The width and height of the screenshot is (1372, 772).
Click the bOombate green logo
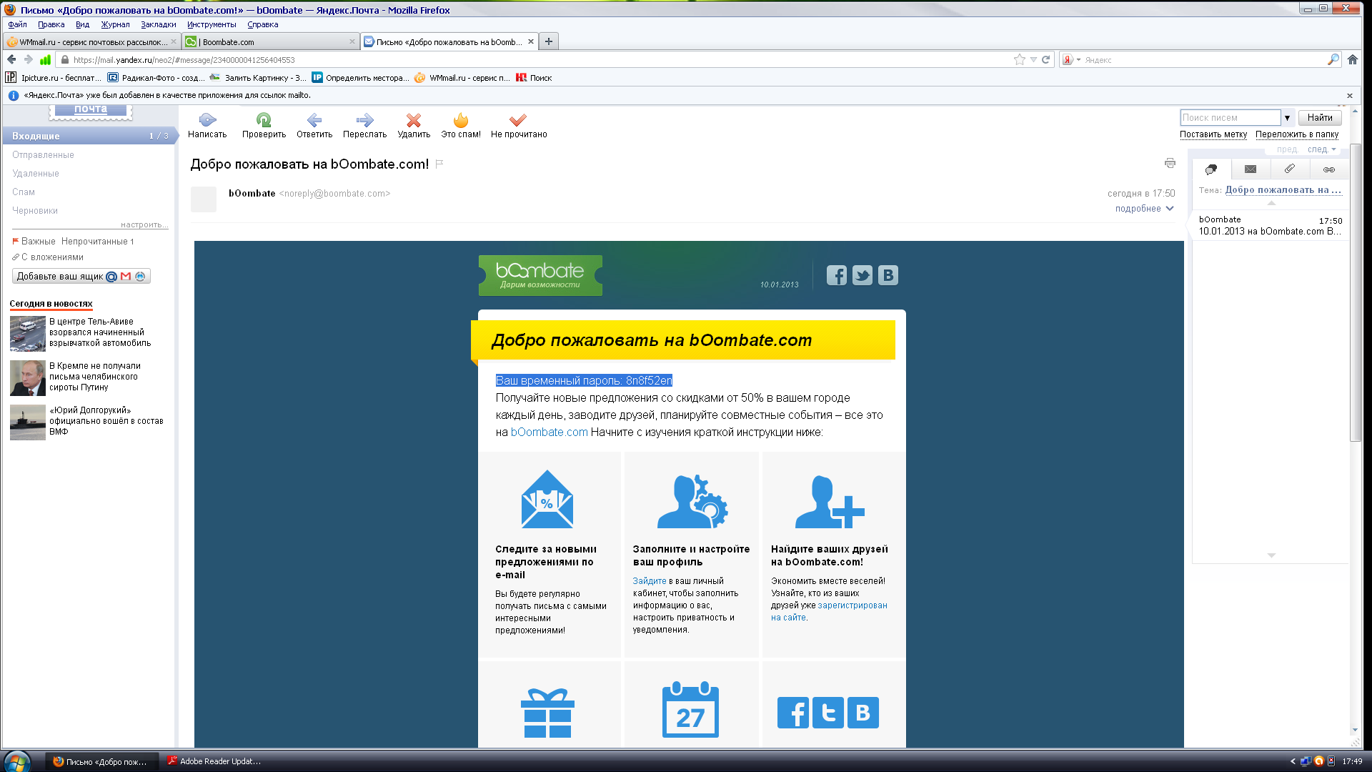[x=540, y=275]
